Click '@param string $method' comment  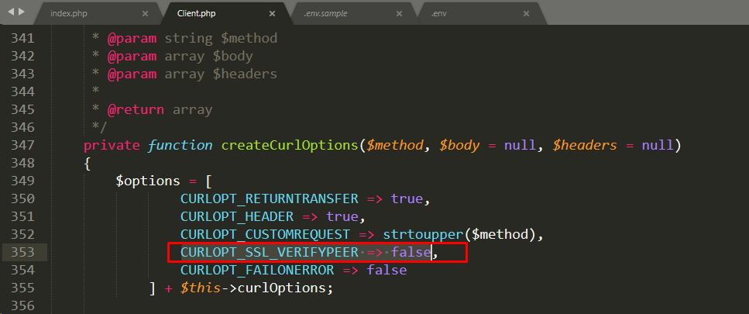coord(192,38)
